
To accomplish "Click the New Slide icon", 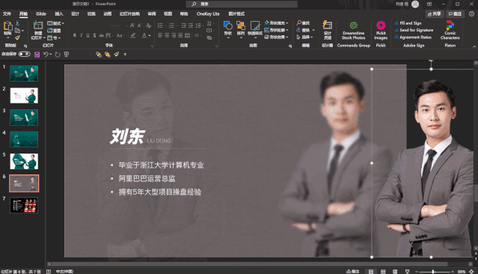I will (38, 25).
